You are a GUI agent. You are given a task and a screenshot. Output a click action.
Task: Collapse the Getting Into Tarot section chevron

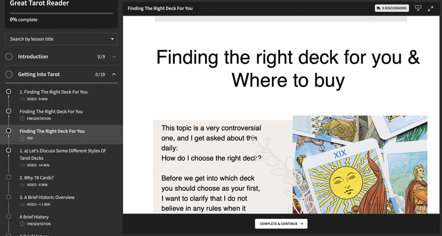pyautogui.click(x=114, y=74)
